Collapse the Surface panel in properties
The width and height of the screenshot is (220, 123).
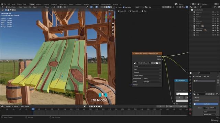click(197, 101)
